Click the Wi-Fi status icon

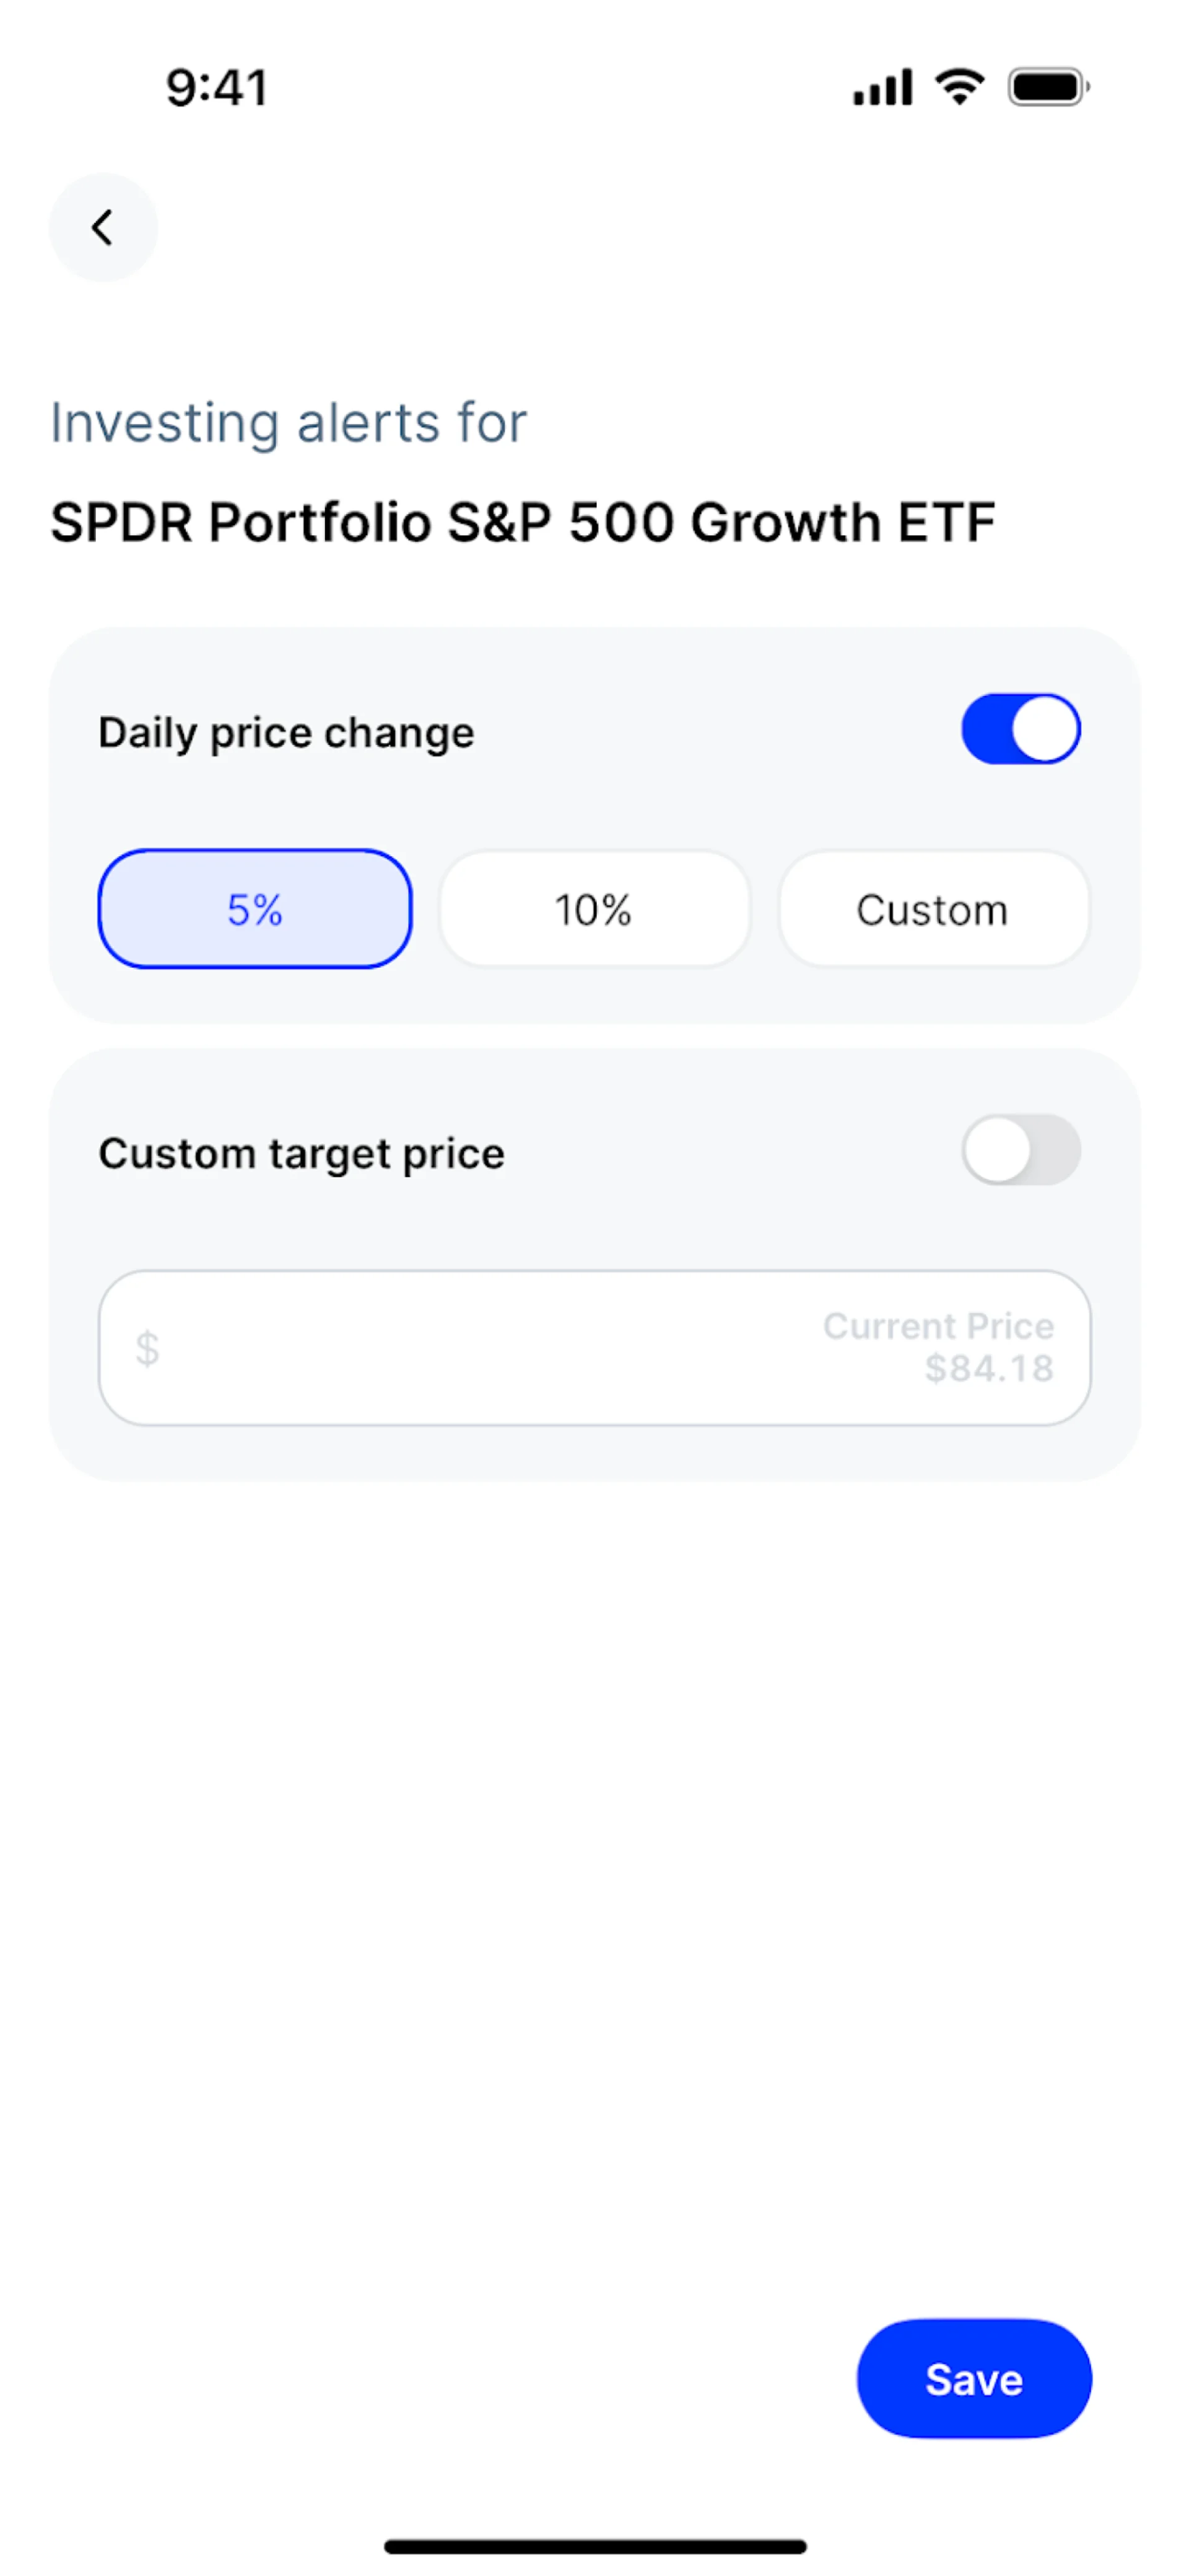point(959,87)
